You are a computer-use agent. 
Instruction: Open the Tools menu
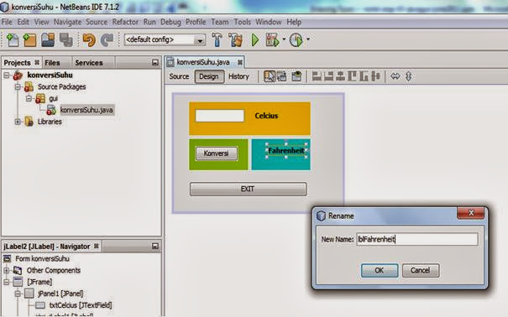tap(243, 22)
